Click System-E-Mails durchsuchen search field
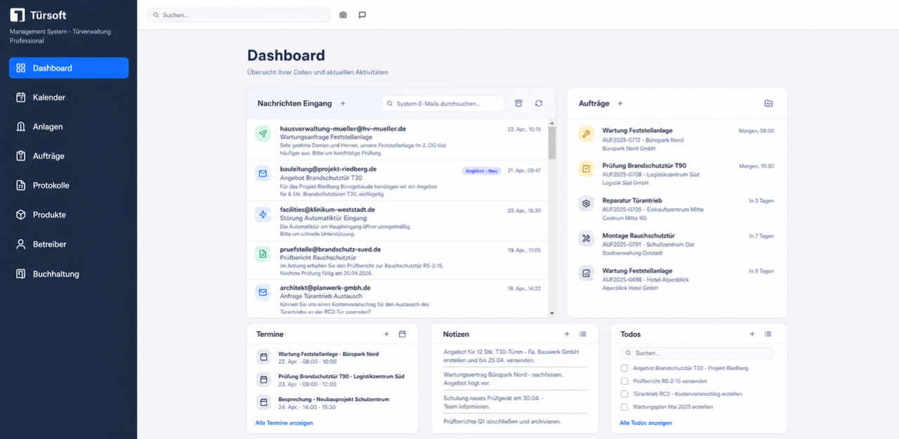The image size is (899, 439). click(442, 103)
